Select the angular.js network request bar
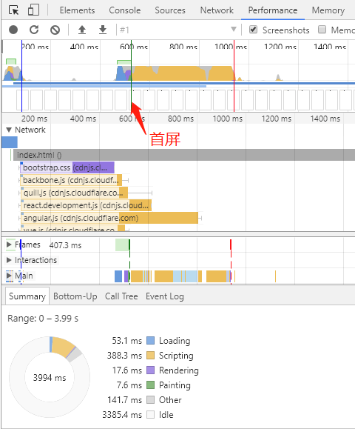The image size is (355, 429). point(109,218)
